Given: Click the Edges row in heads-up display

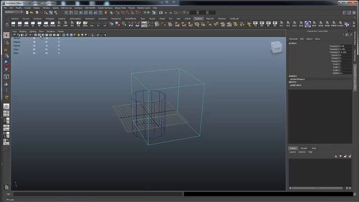Looking at the screenshot, I should [x=36, y=42].
